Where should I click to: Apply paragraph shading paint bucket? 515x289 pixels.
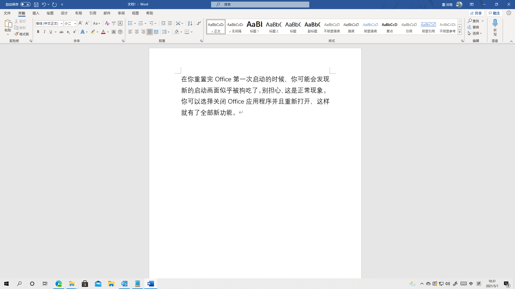(176, 32)
